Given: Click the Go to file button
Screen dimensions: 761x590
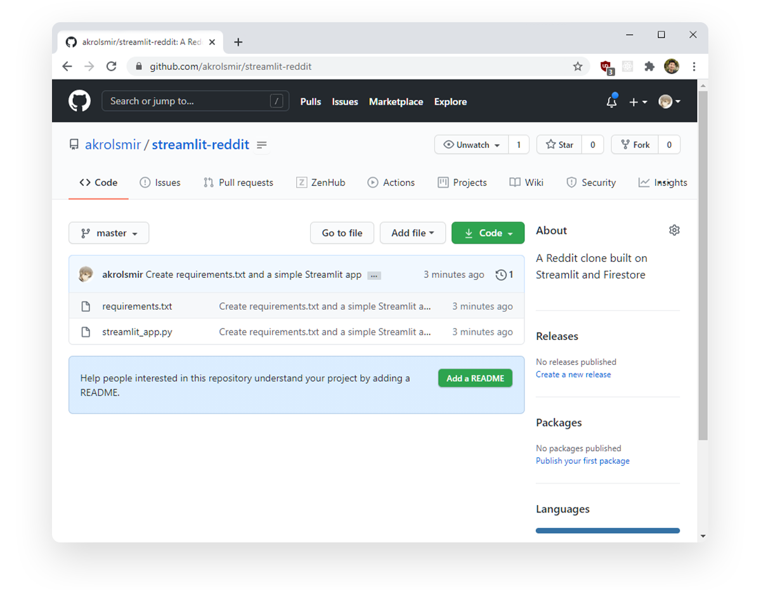Looking at the screenshot, I should click(342, 233).
